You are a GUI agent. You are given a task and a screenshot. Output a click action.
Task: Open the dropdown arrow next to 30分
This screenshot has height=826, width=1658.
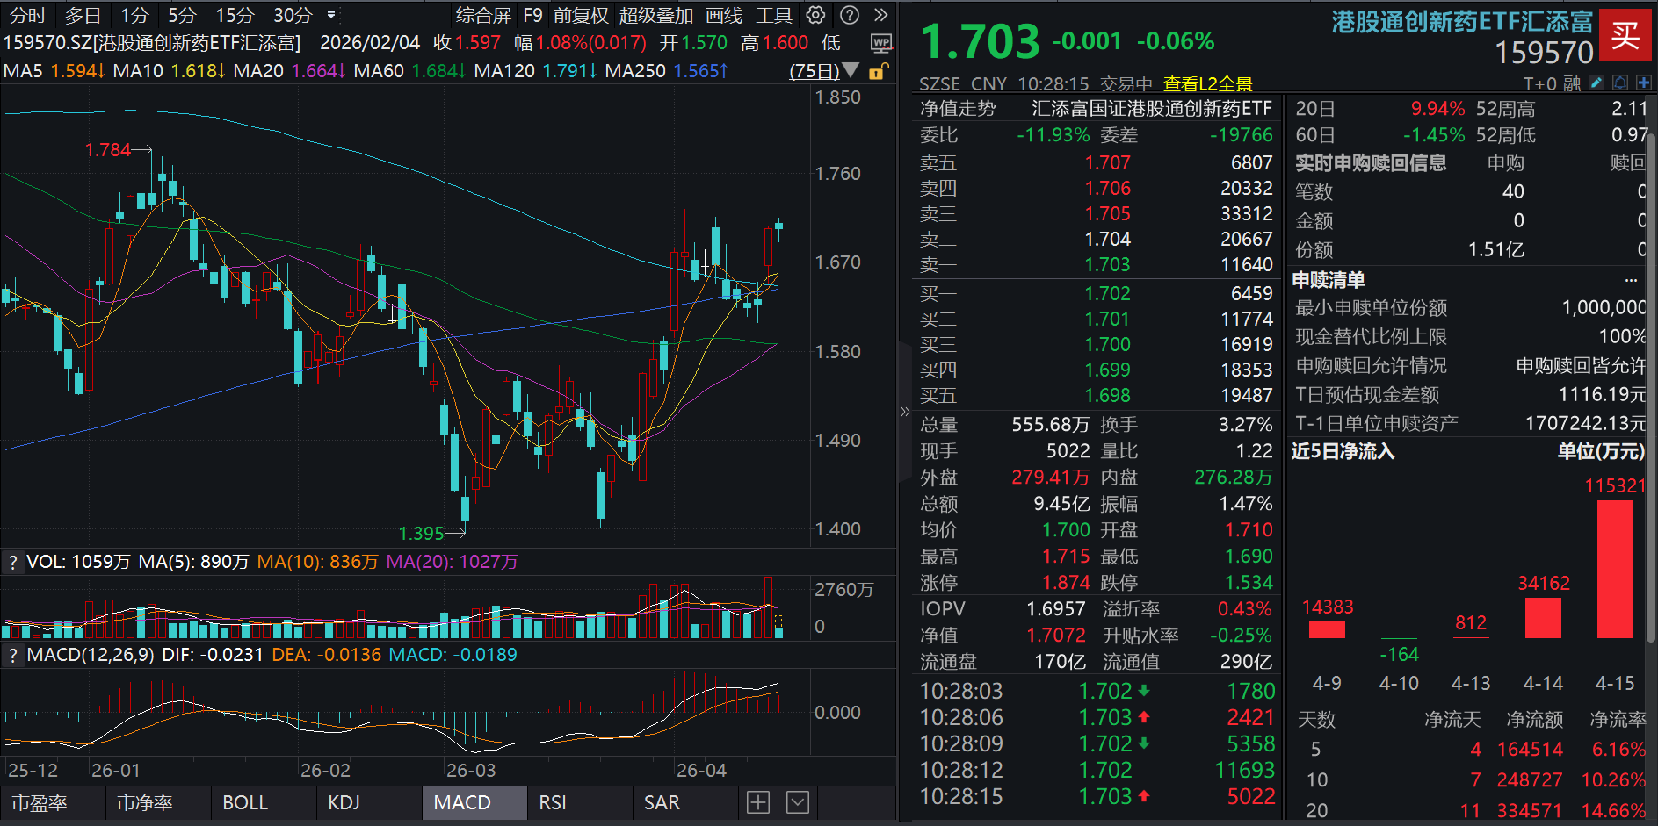[x=331, y=15]
